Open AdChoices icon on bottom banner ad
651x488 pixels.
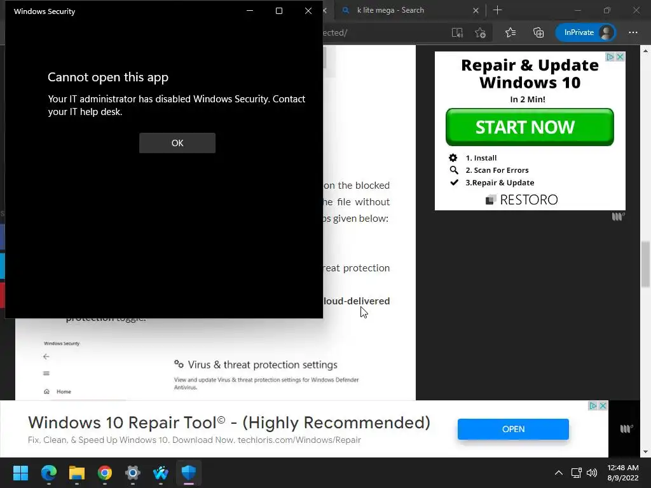(x=593, y=405)
